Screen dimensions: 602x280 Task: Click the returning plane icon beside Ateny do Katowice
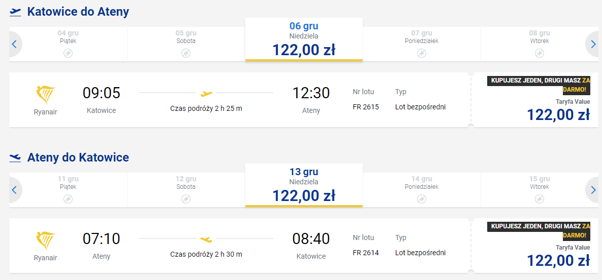click(15, 158)
